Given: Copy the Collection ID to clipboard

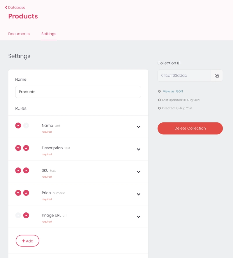Looking at the screenshot, I should [x=217, y=75].
